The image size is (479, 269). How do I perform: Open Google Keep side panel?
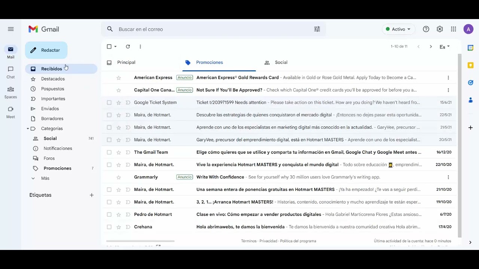(x=470, y=65)
